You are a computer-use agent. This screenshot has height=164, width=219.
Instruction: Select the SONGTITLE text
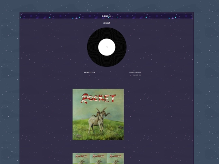[x=90, y=72]
